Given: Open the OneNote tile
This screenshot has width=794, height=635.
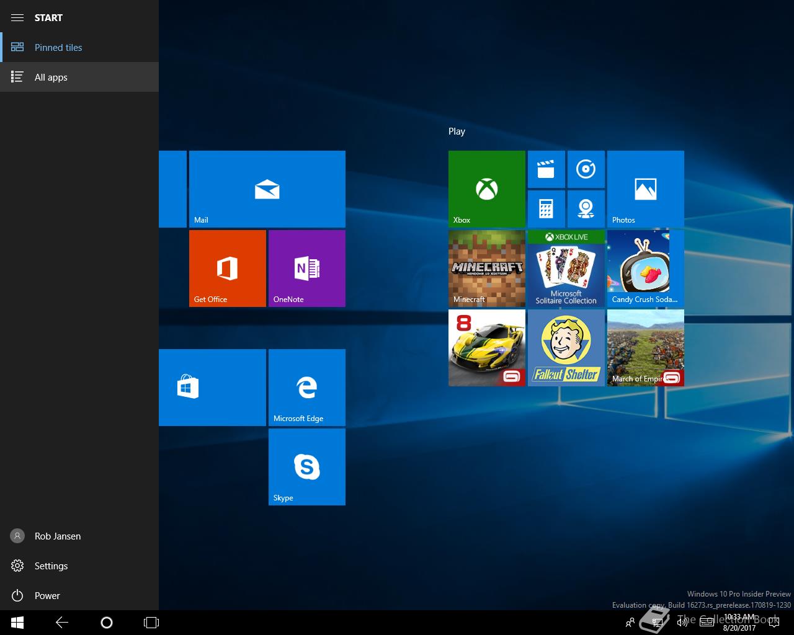Looking at the screenshot, I should click(x=306, y=269).
